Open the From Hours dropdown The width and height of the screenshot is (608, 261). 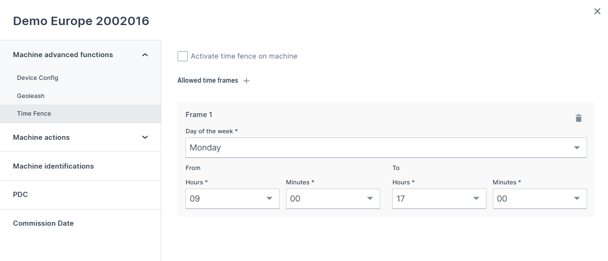[232, 199]
